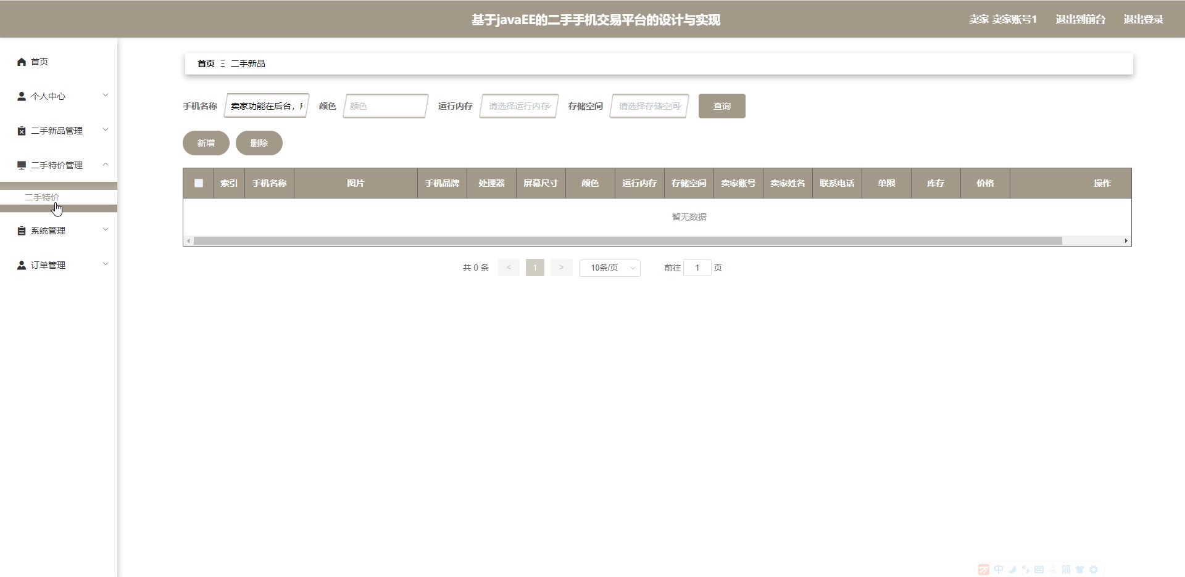Expand the 个人中心 menu chevron
This screenshot has width=1185, height=577.
click(106, 95)
